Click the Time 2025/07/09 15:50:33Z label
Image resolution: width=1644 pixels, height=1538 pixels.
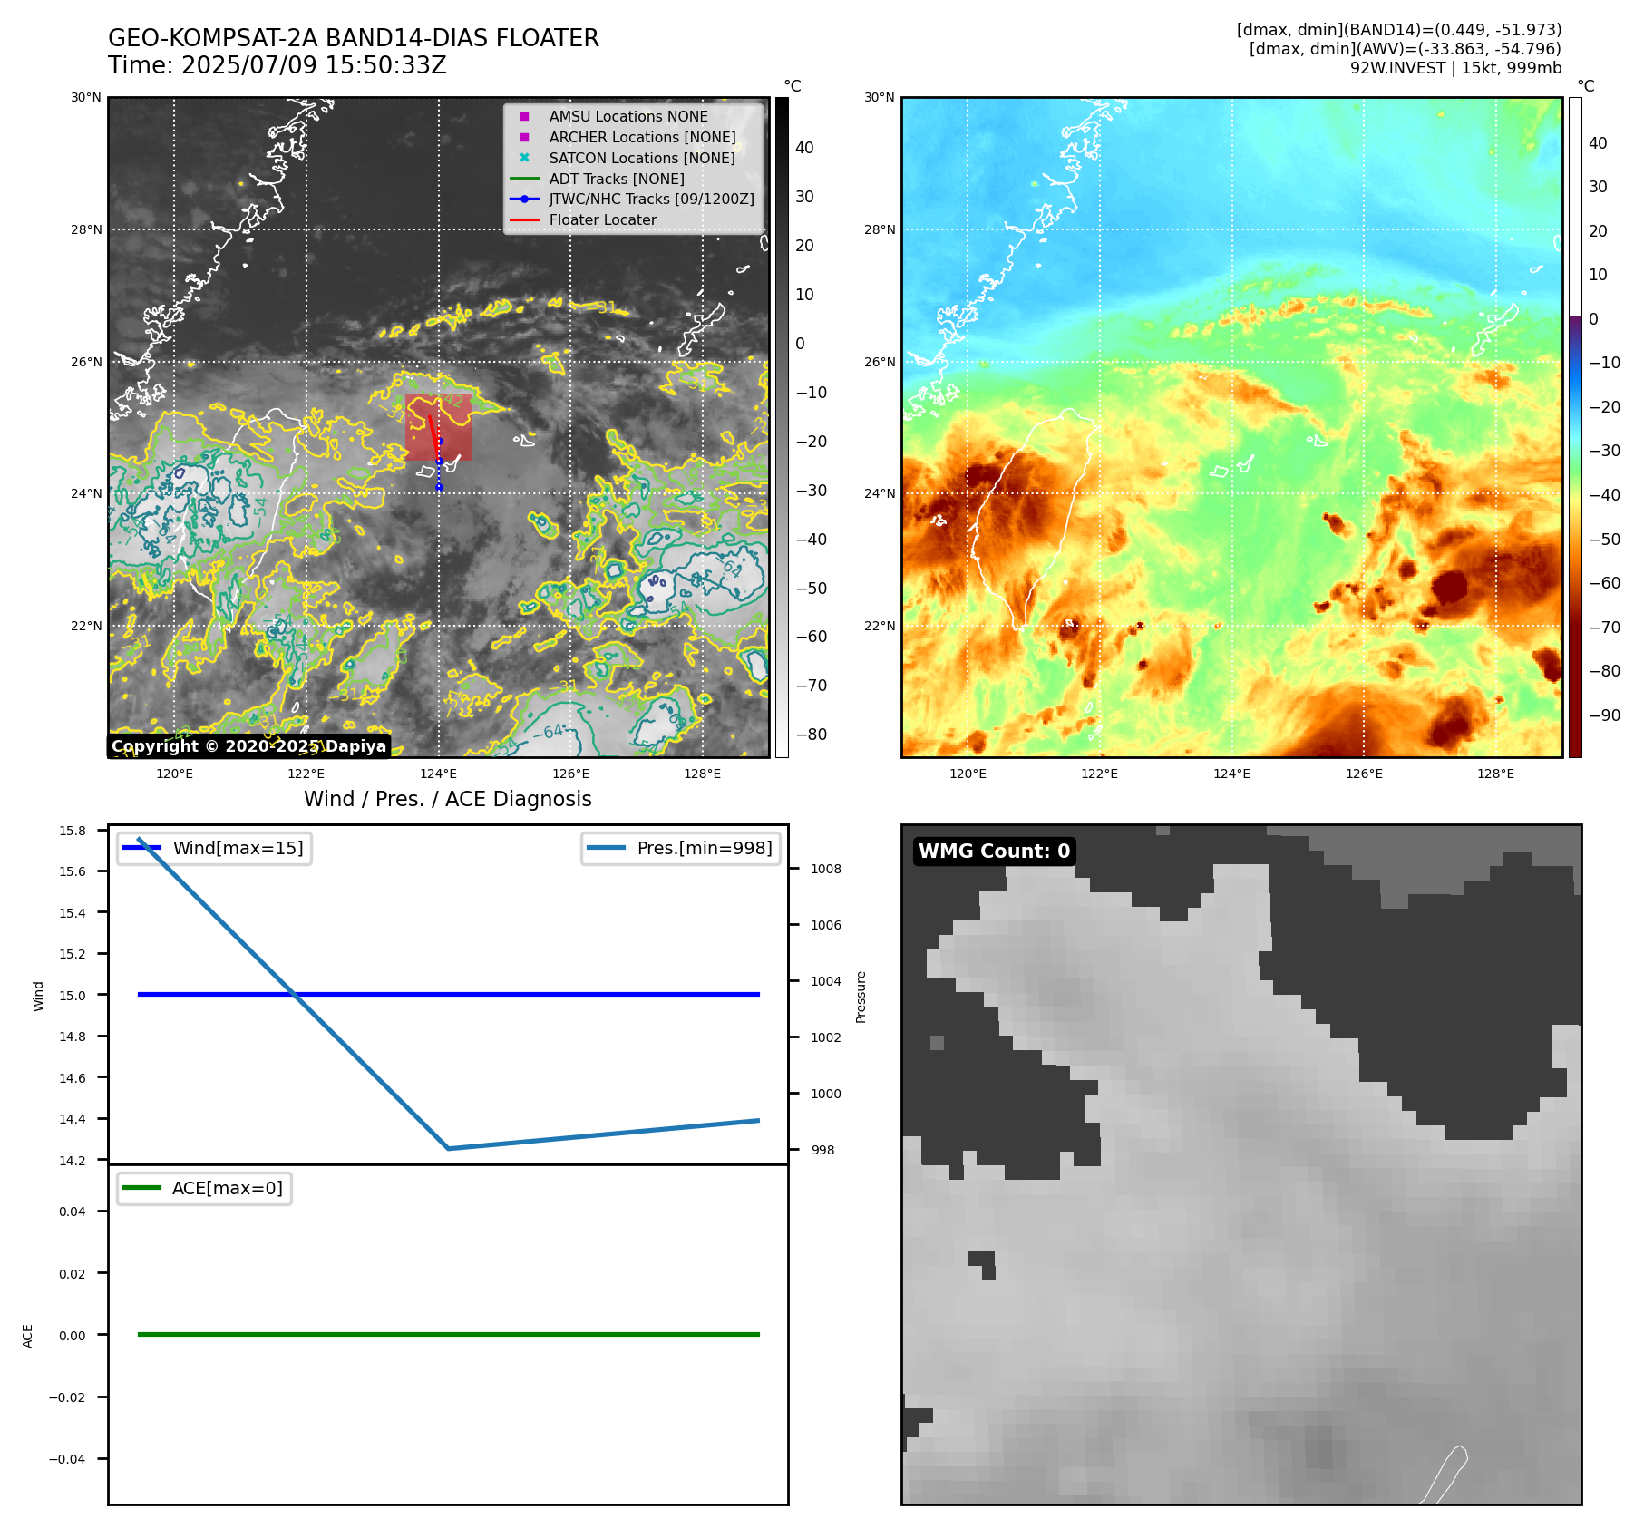(277, 65)
